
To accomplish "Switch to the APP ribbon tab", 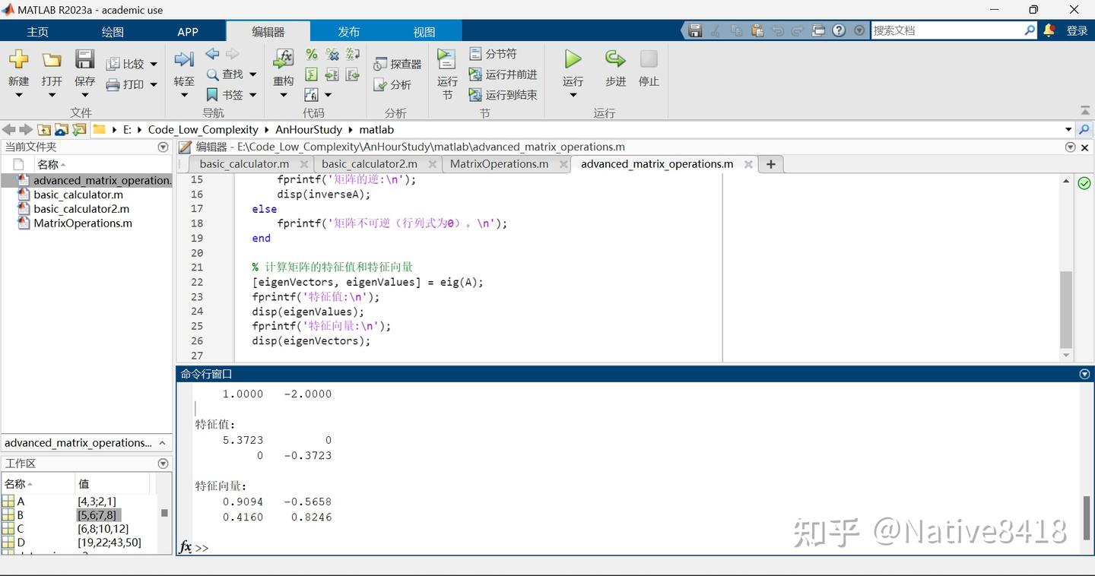I will point(188,32).
